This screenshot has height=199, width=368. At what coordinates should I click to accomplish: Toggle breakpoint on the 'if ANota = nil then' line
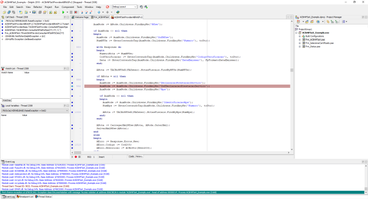pos(72,76)
